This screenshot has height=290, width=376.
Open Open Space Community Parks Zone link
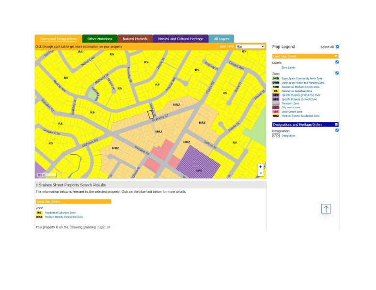tap(302, 78)
